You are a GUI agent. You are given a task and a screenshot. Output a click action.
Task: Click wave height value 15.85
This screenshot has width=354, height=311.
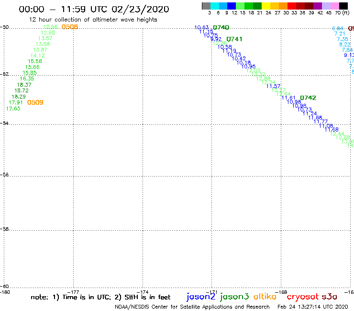[30, 73]
